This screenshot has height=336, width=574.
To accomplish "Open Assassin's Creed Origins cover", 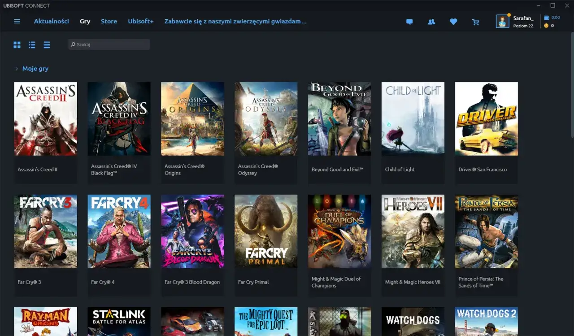I will pyautogui.click(x=193, y=118).
